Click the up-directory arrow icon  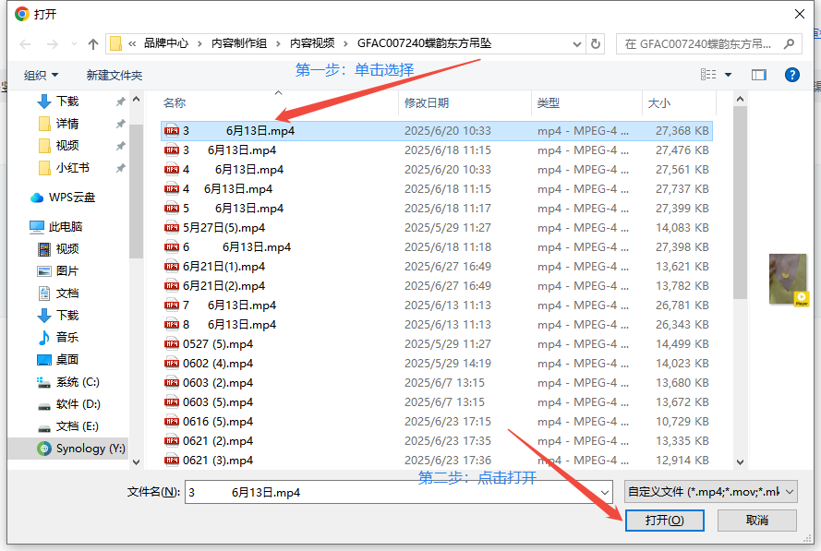93,44
